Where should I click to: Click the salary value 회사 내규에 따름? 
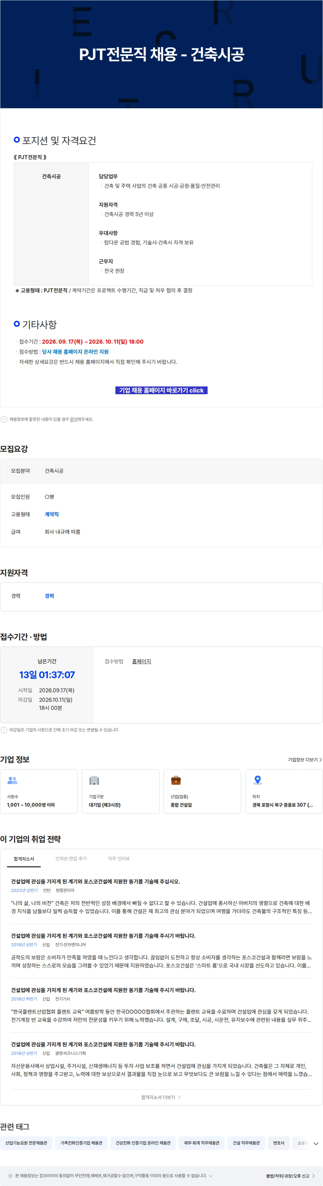[x=63, y=532]
